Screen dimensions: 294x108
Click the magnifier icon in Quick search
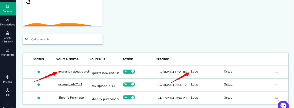pos(27,39)
